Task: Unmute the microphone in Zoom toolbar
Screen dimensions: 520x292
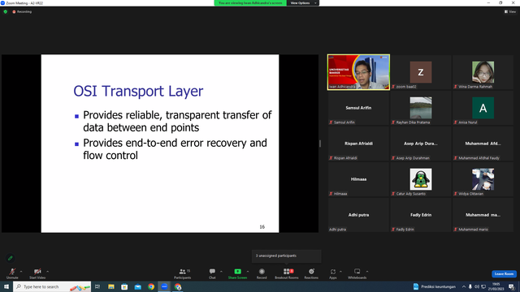Action: (12, 273)
